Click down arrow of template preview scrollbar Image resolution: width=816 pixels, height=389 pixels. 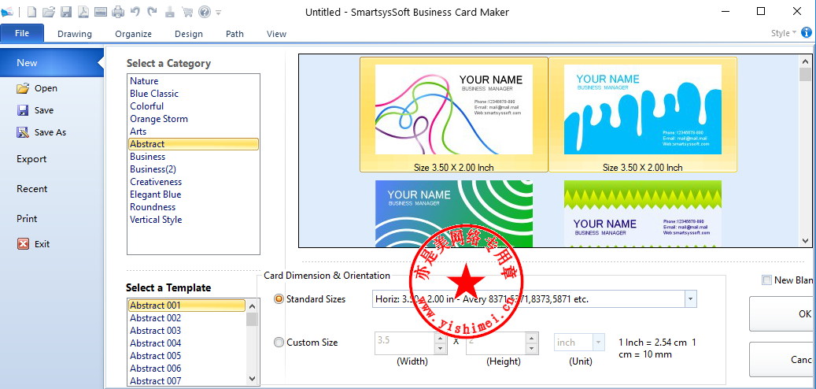805,241
